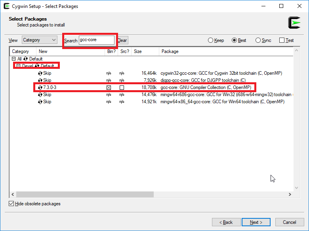
Task: Click the Cygwin logo in title bar
Action: pyautogui.click(x=6, y=6)
